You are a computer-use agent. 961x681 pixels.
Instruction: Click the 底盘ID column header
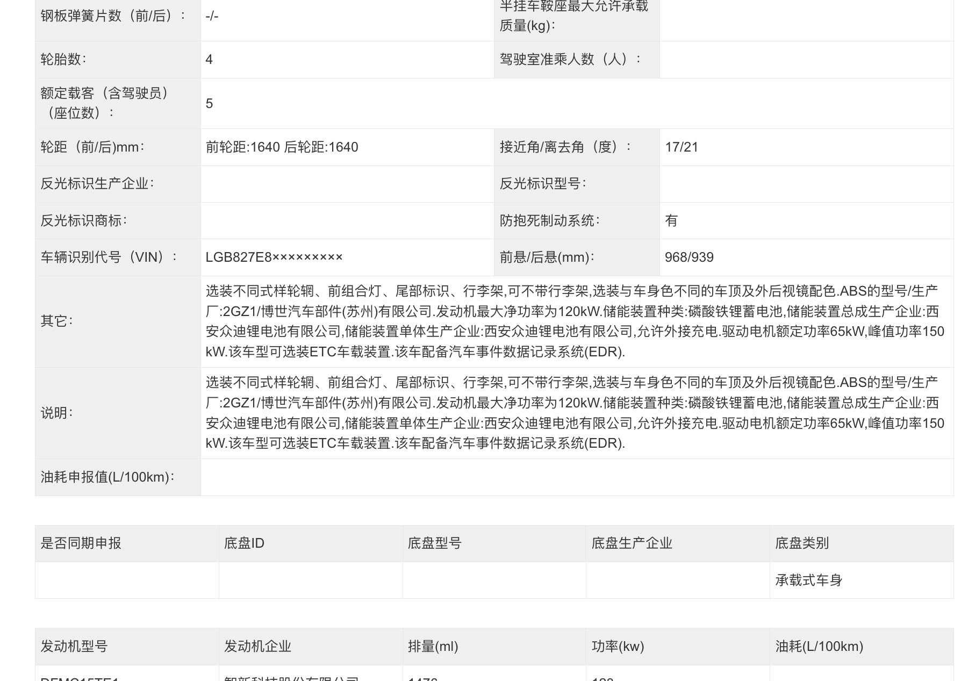244,543
